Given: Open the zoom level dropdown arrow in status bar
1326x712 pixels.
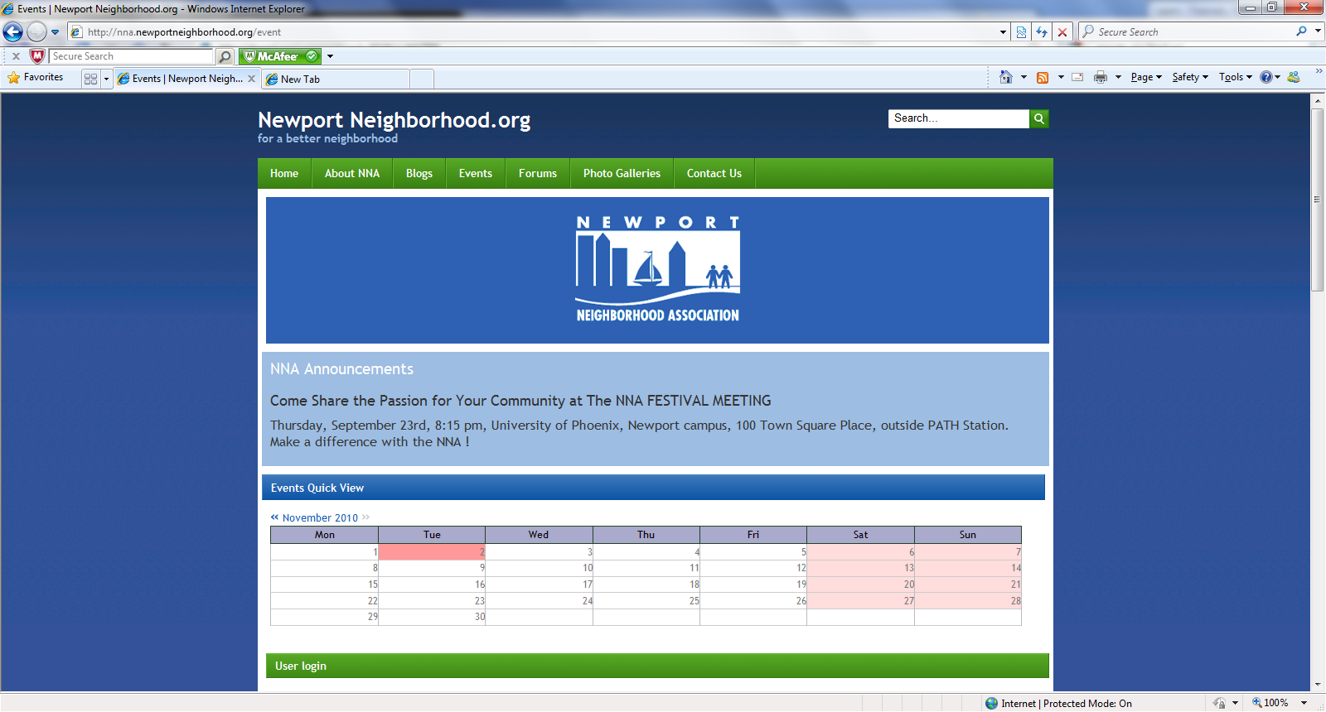Looking at the screenshot, I should click(x=1304, y=703).
